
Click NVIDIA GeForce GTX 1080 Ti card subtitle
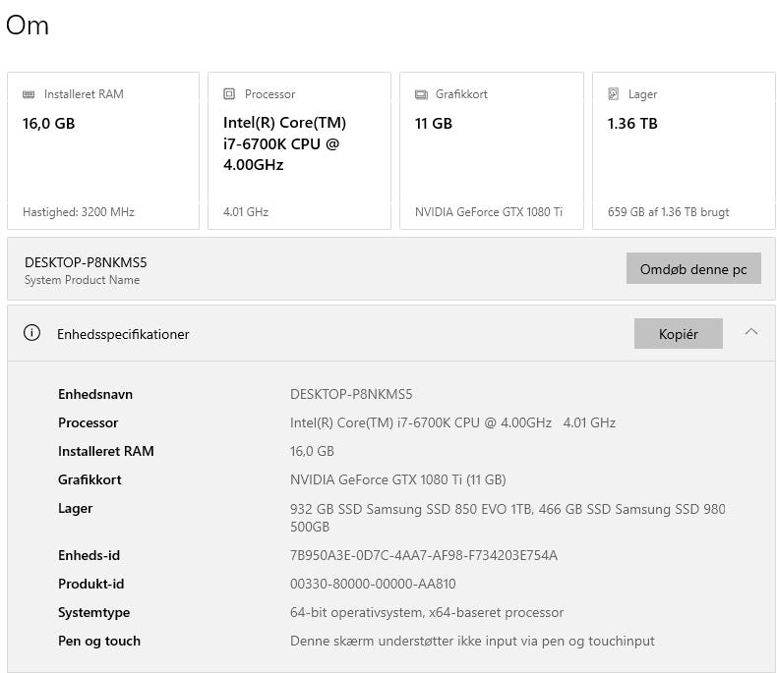pos(489,212)
